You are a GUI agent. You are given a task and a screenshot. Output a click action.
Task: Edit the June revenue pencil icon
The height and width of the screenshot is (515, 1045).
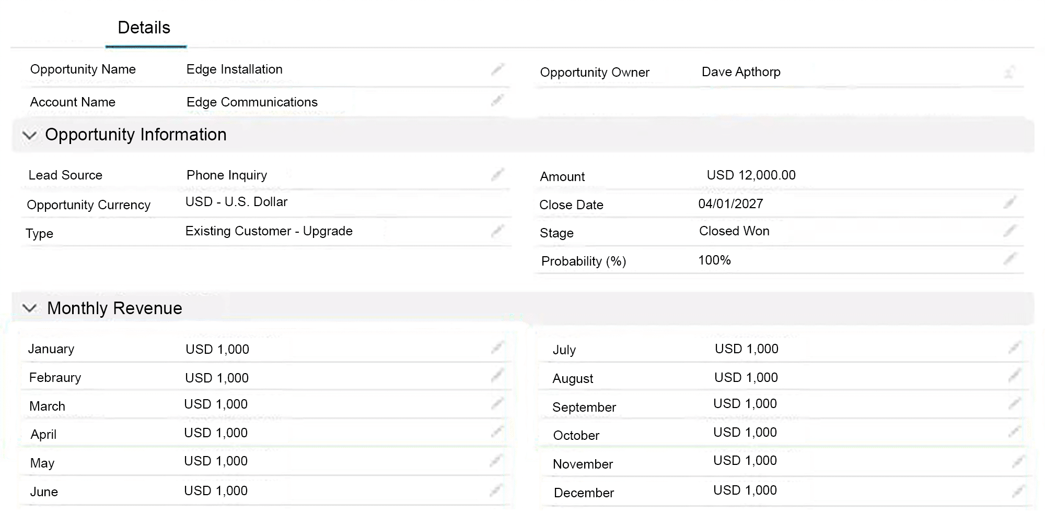495,490
